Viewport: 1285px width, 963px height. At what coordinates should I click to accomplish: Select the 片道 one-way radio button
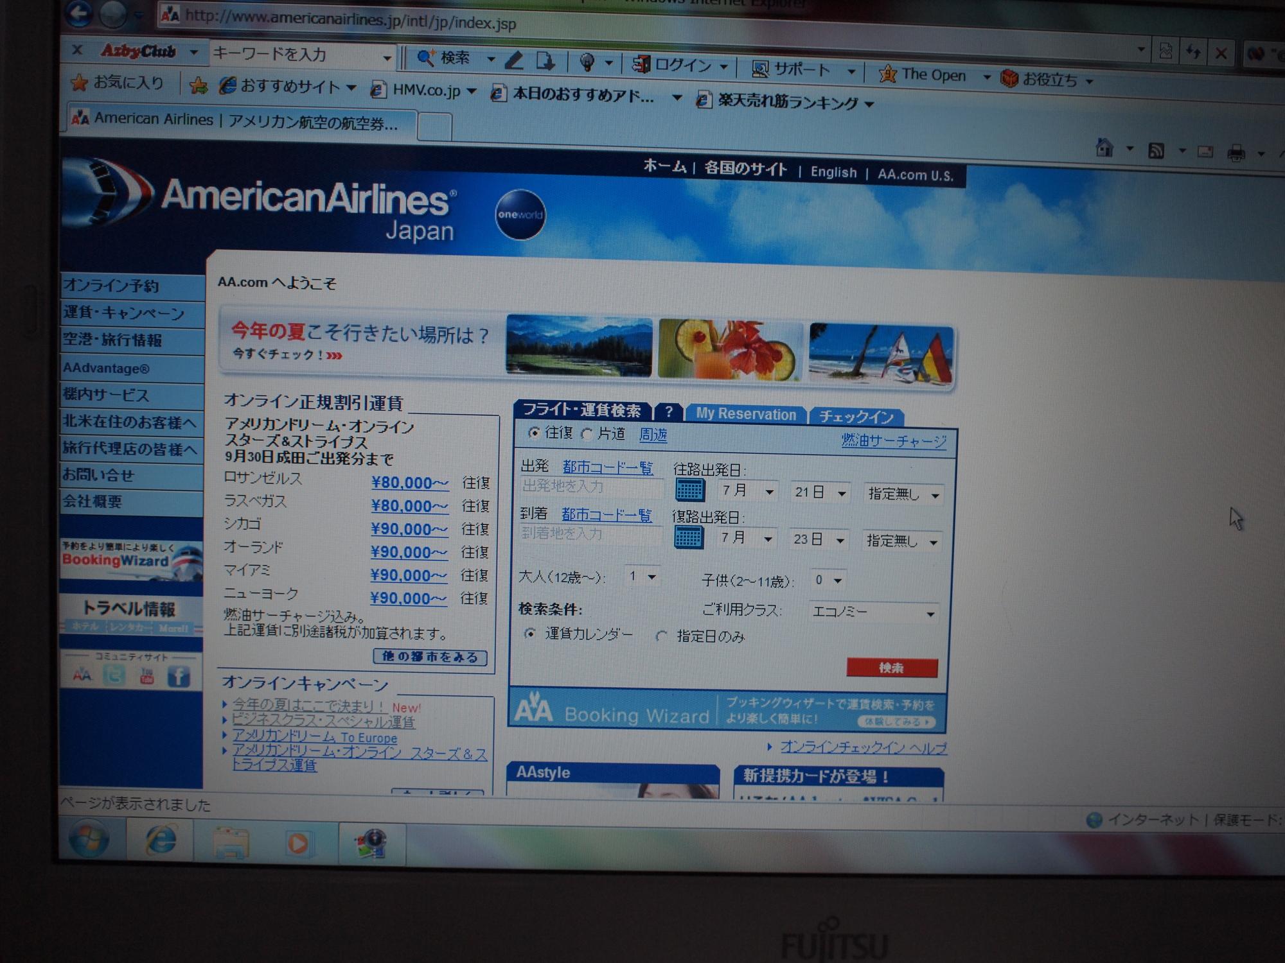point(586,434)
